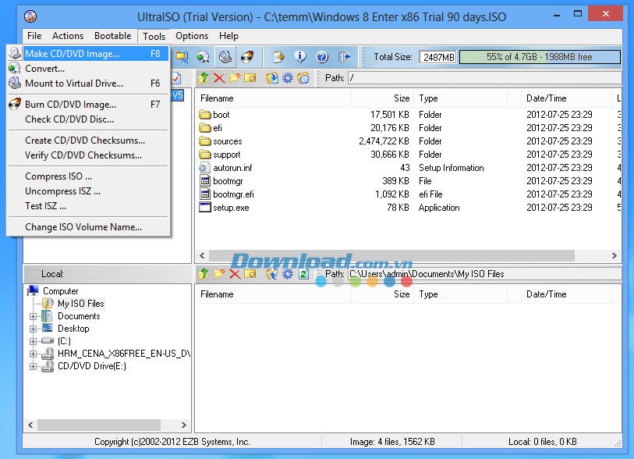
Task: Click the Help question mark toolbar icon
Action: pos(324,55)
